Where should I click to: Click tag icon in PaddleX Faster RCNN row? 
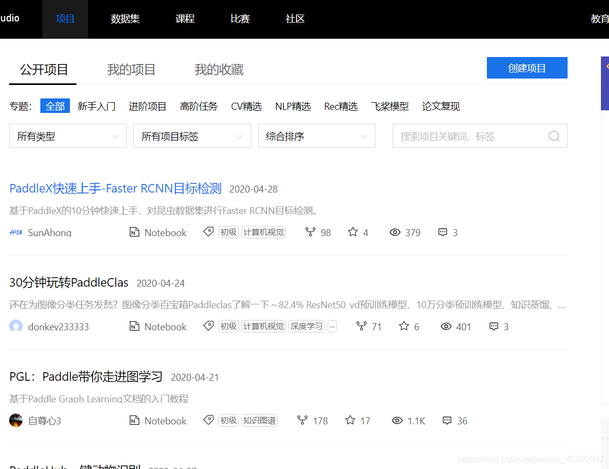tap(209, 232)
